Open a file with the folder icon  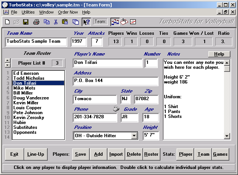(x=17, y=22)
